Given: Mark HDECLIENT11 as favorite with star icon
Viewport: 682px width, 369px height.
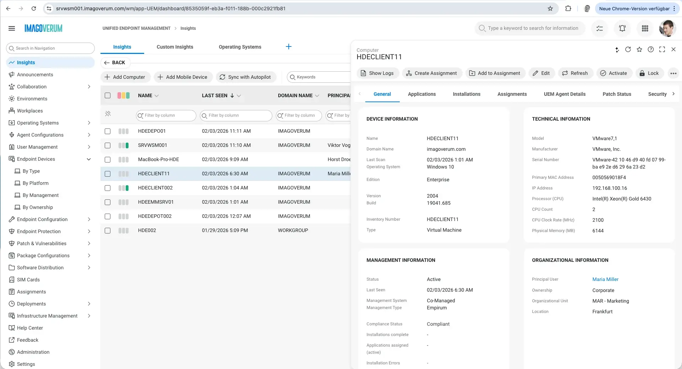Looking at the screenshot, I should click(x=639, y=50).
